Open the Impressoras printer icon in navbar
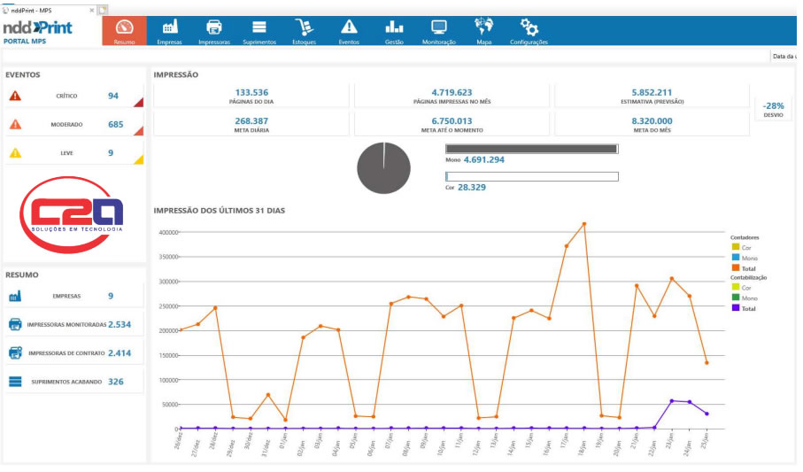803x472 pixels. pos(214,27)
